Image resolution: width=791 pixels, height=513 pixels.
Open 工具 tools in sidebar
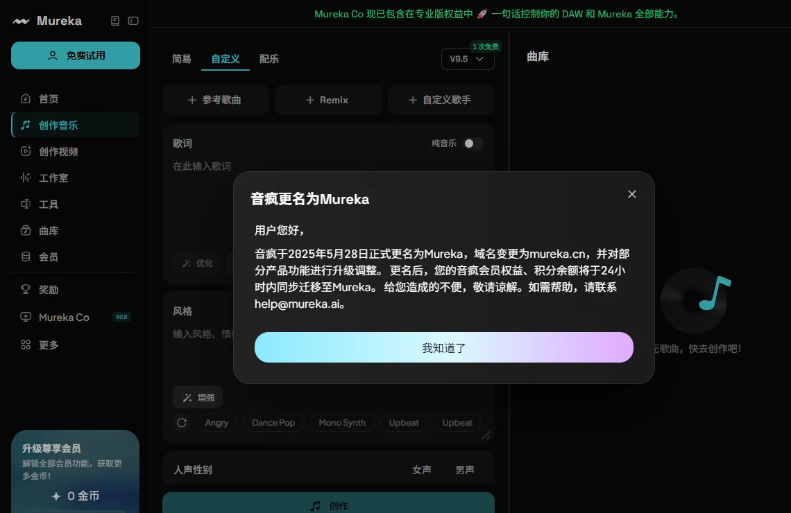pos(75,204)
